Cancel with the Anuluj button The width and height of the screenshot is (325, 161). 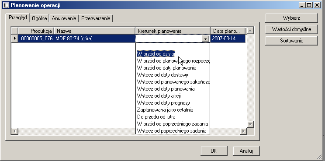click(x=246, y=151)
